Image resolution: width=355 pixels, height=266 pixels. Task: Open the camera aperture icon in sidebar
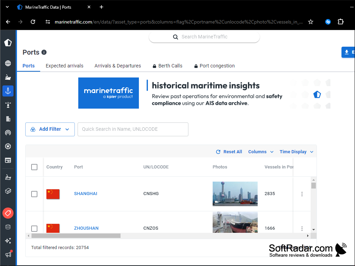pos(8,146)
